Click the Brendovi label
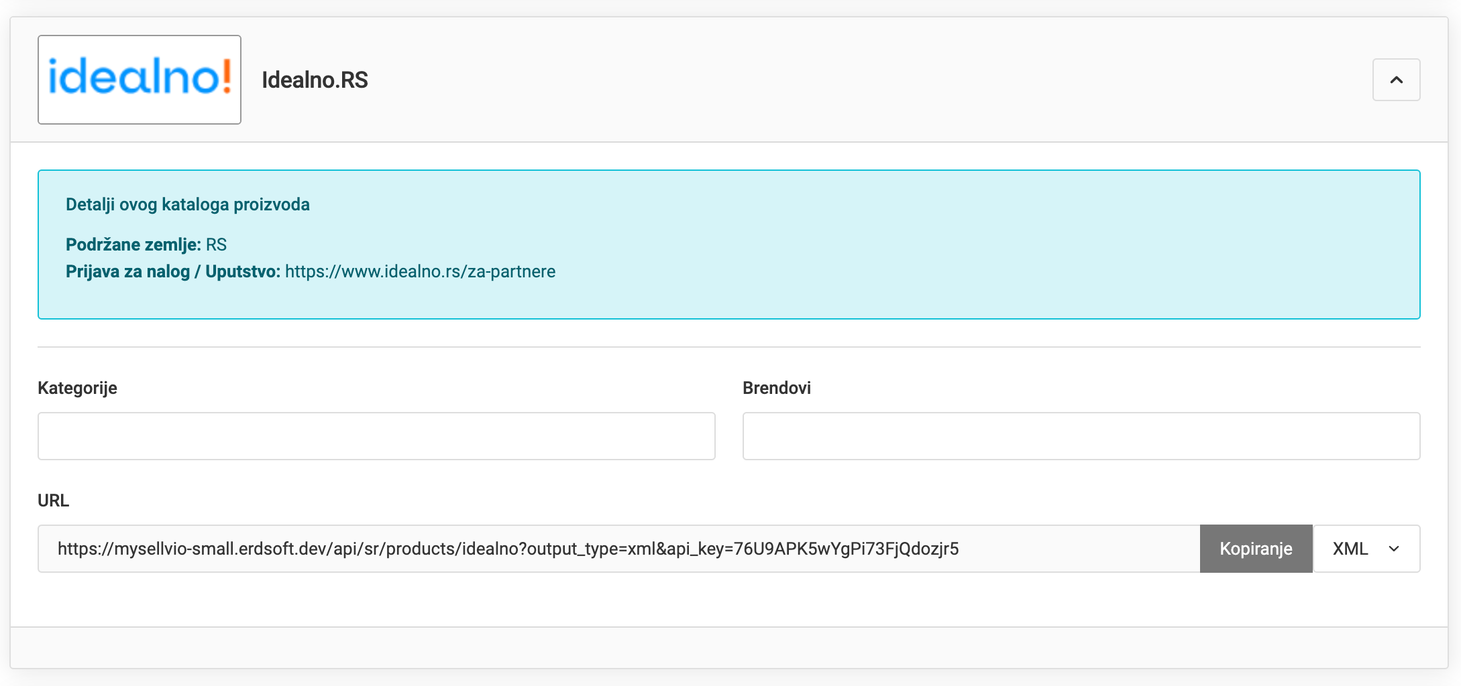Screen dimensions: 1461x686 coord(776,387)
